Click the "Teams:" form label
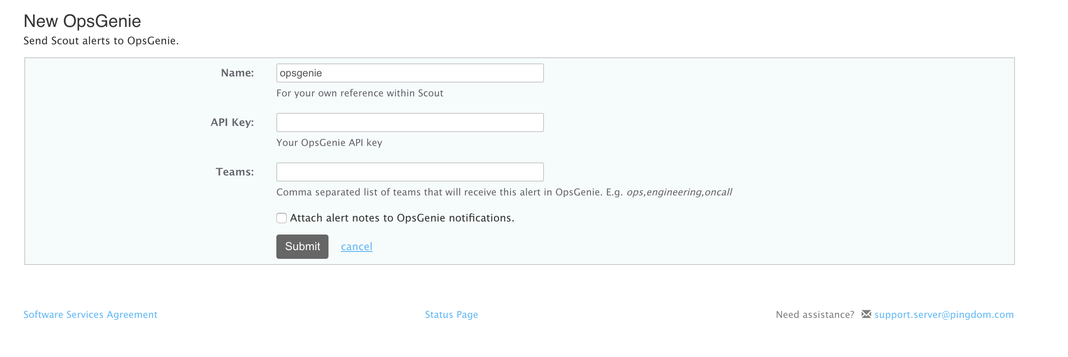1068x357 pixels. click(235, 172)
